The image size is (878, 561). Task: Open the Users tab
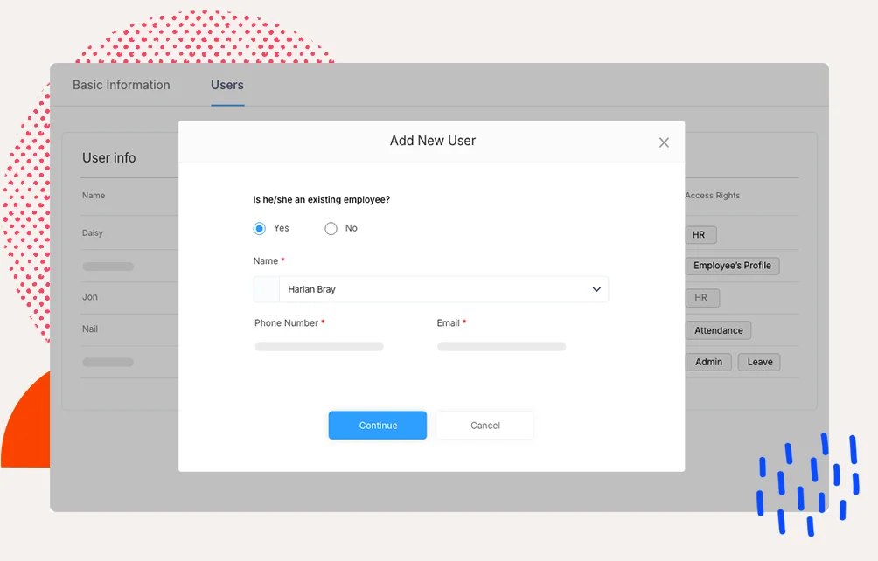[x=227, y=85]
